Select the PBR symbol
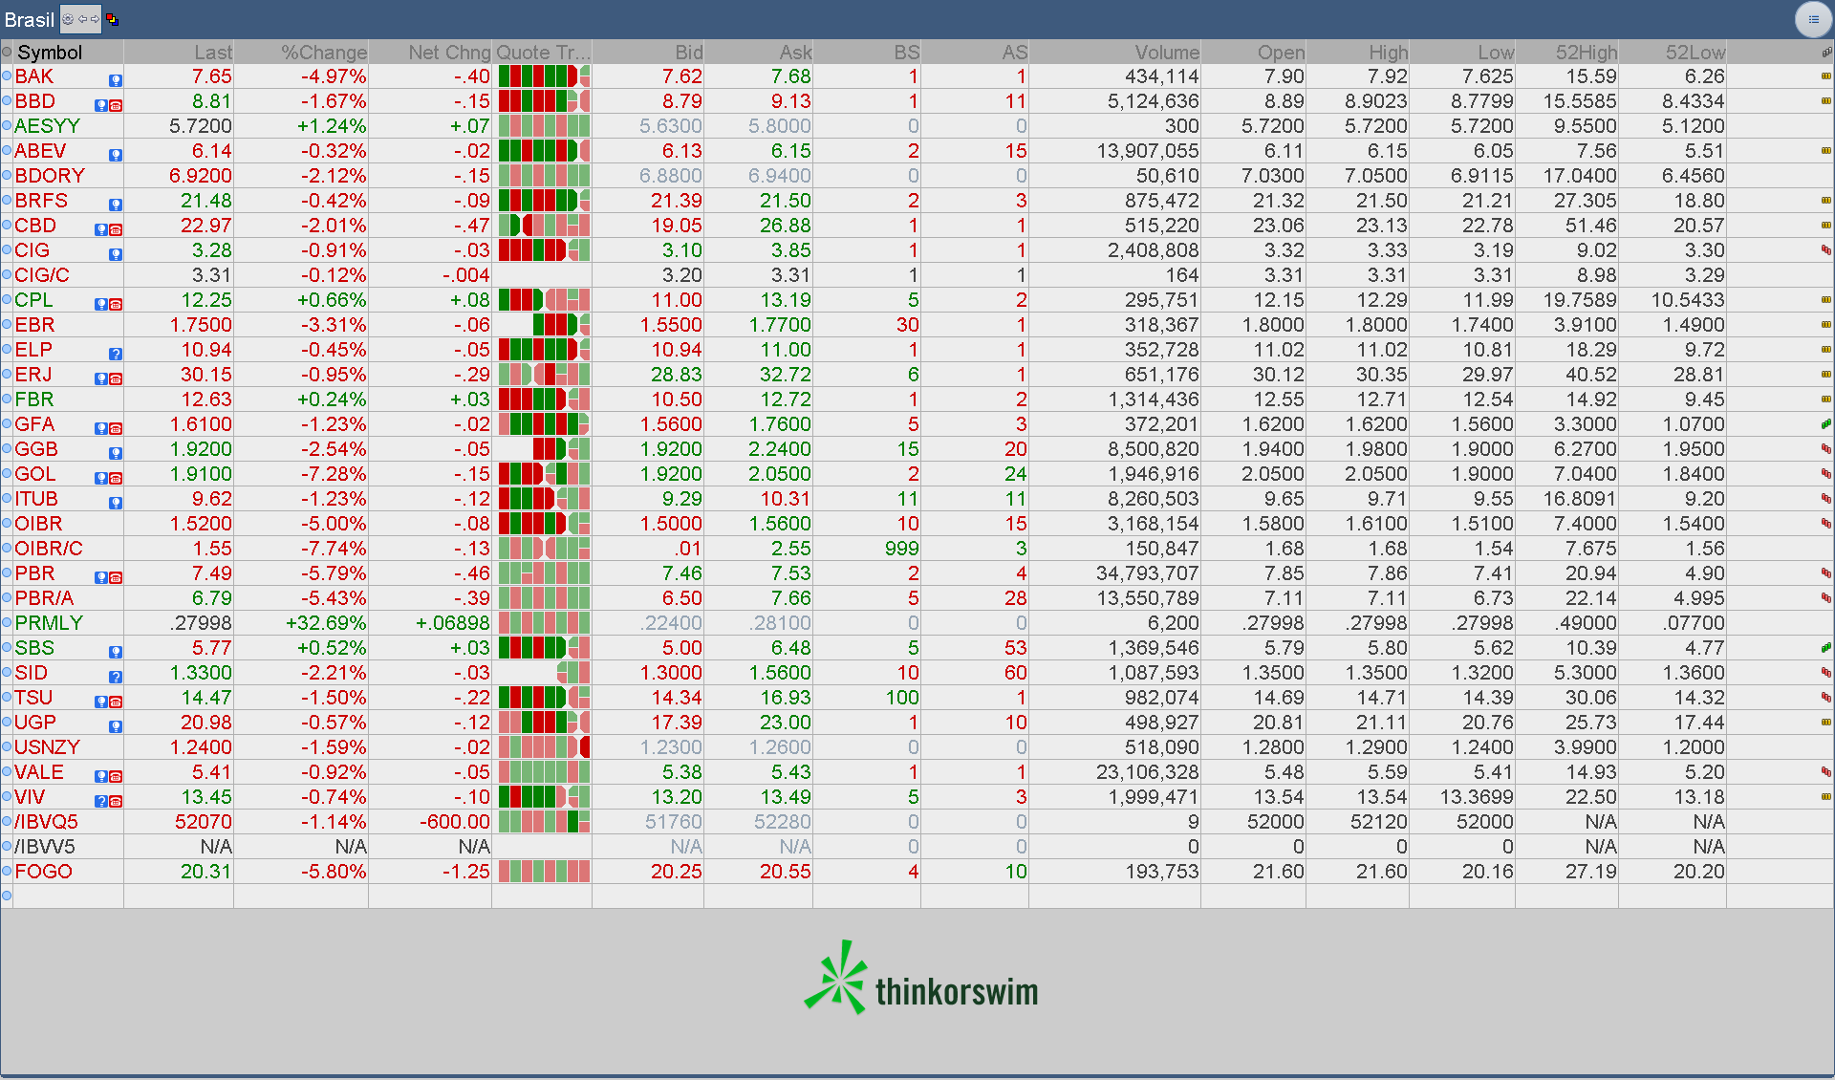The width and height of the screenshot is (1835, 1080). (x=34, y=573)
